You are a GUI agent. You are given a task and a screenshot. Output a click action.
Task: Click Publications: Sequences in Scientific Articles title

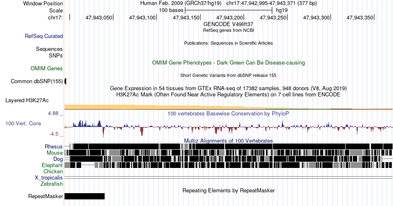tap(228, 43)
